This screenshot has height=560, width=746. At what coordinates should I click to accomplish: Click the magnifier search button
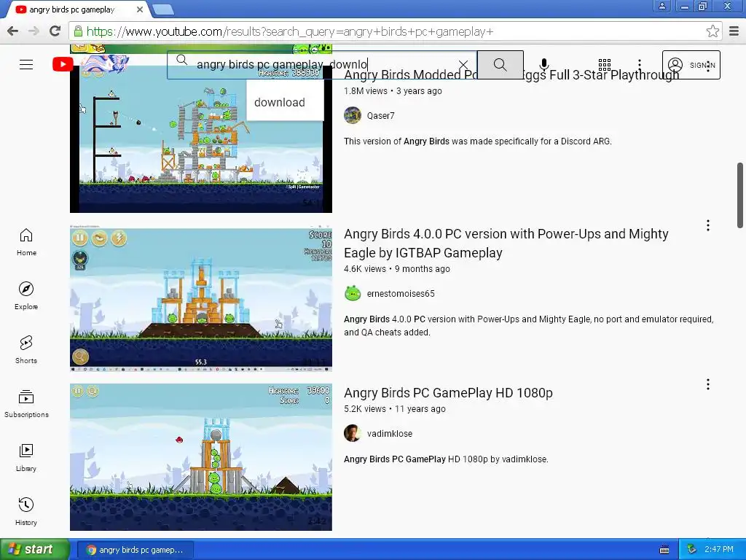(x=500, y=65)
